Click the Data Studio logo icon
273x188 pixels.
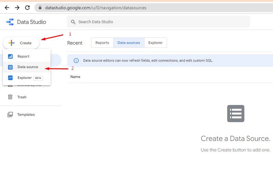[10, 22]
